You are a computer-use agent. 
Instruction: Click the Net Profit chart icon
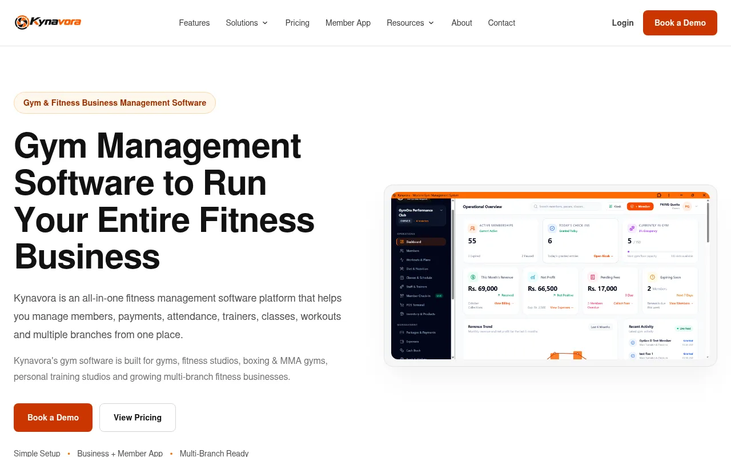(532, 277)
